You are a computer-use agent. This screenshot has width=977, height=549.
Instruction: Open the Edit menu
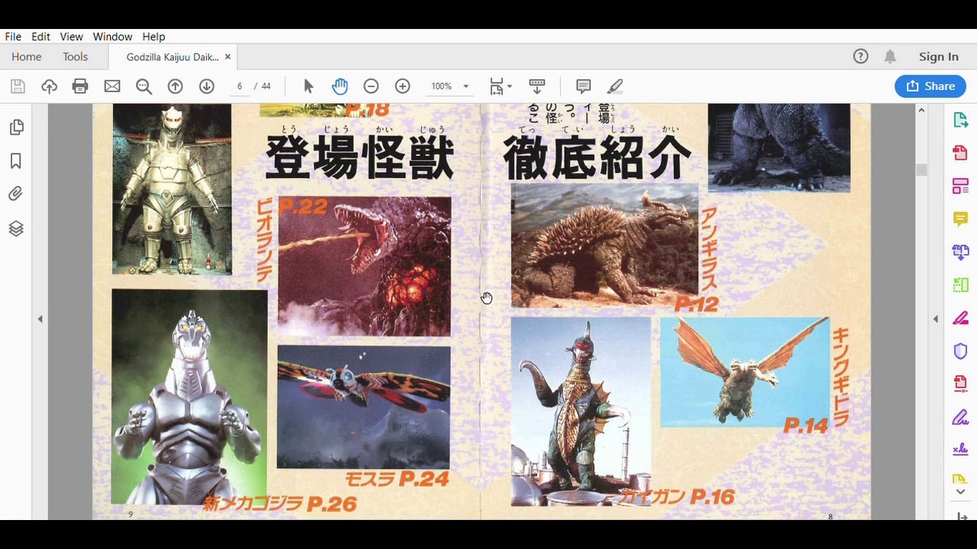40,37
